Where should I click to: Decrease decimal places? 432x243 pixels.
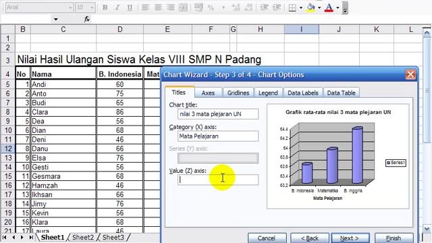click(248, 7)
